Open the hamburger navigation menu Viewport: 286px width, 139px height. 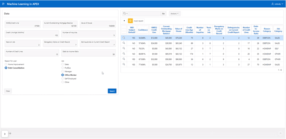pyautogui.click(x=3, y=4)
